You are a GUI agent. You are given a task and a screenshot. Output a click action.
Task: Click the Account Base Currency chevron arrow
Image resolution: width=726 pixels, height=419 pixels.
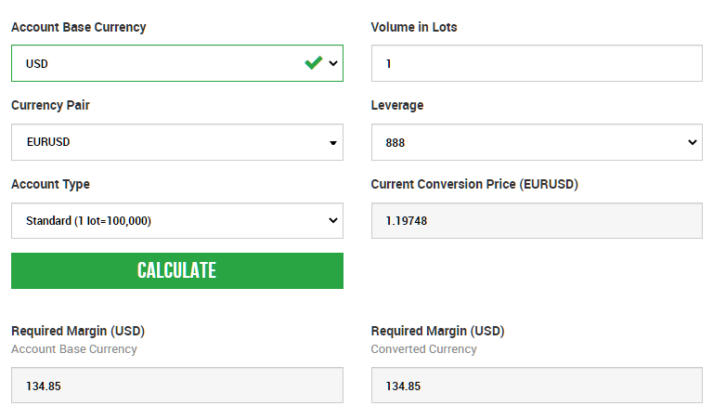coord(333,63)
